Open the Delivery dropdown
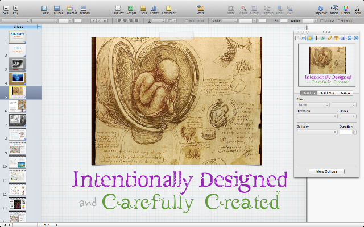364x227 pixels. tap(317, 132)
